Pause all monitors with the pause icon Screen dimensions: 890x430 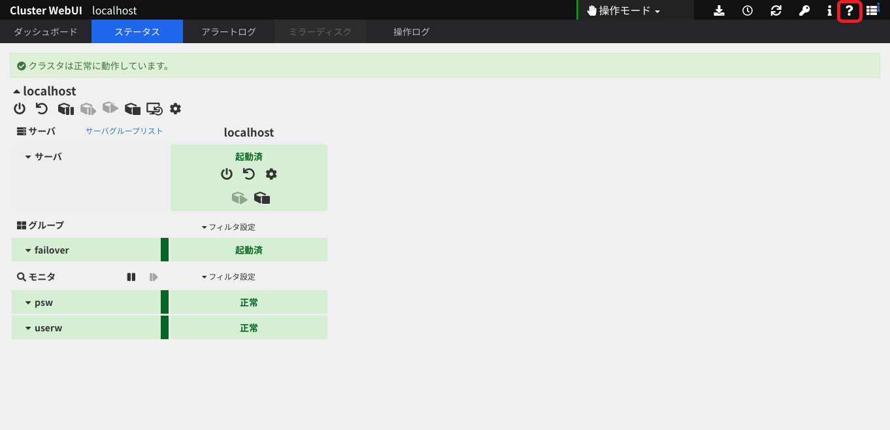(131, 277)
